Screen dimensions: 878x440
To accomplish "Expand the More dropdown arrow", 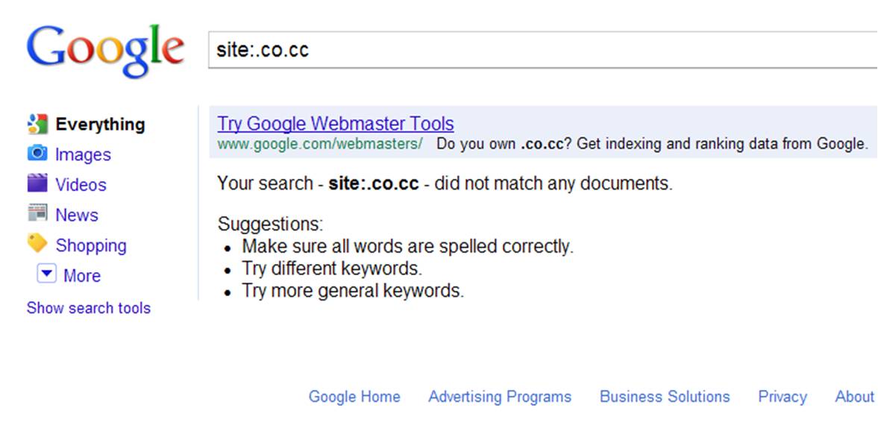I will 46,274.
